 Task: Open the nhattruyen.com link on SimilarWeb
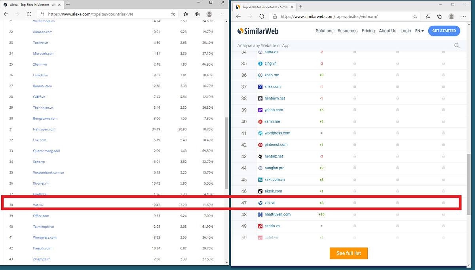(x=277, y=215)
